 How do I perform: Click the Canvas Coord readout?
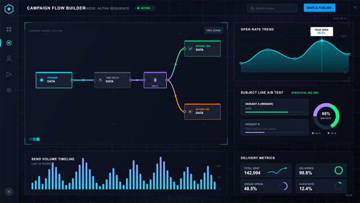46,30
